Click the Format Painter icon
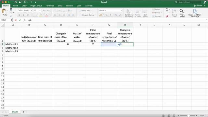Screen dimensions: 208x117 [11, 16]
